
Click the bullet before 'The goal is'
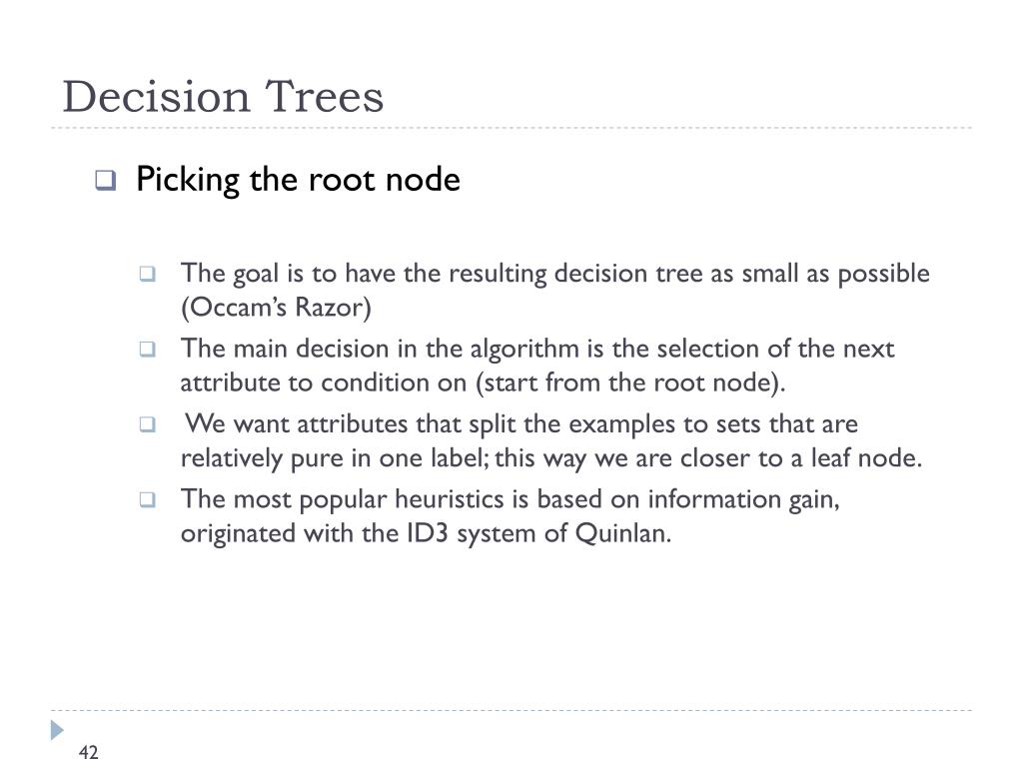pyautogui.click(x=148, y=274)
